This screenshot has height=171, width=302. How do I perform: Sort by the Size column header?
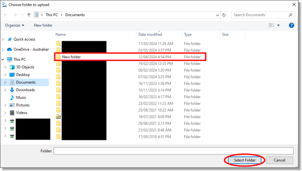(225, 34)
